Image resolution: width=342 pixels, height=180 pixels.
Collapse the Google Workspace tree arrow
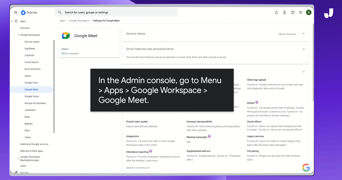(x=18, y=35)
